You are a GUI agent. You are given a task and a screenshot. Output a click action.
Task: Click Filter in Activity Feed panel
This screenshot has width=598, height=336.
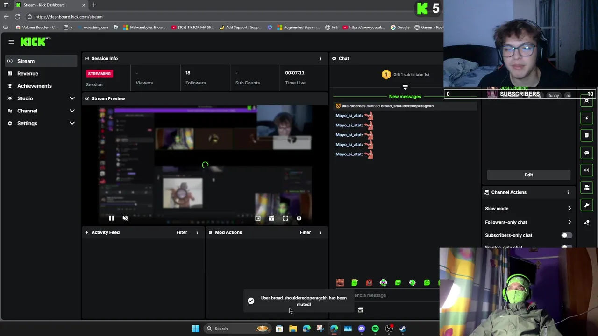182,232
